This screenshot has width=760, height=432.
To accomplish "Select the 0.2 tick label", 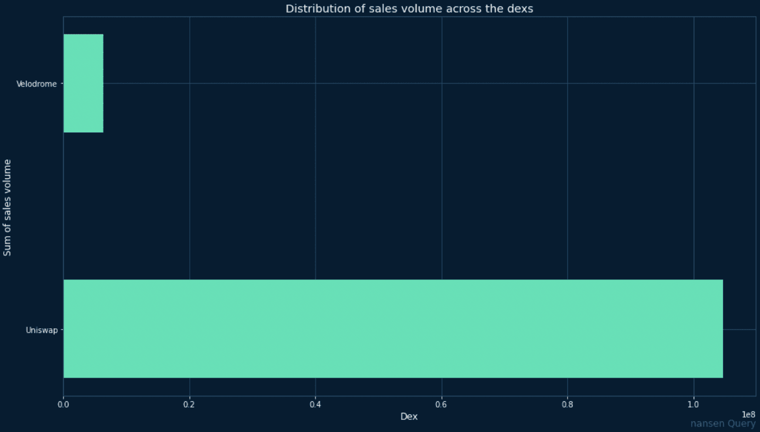I will click(189, 403).
